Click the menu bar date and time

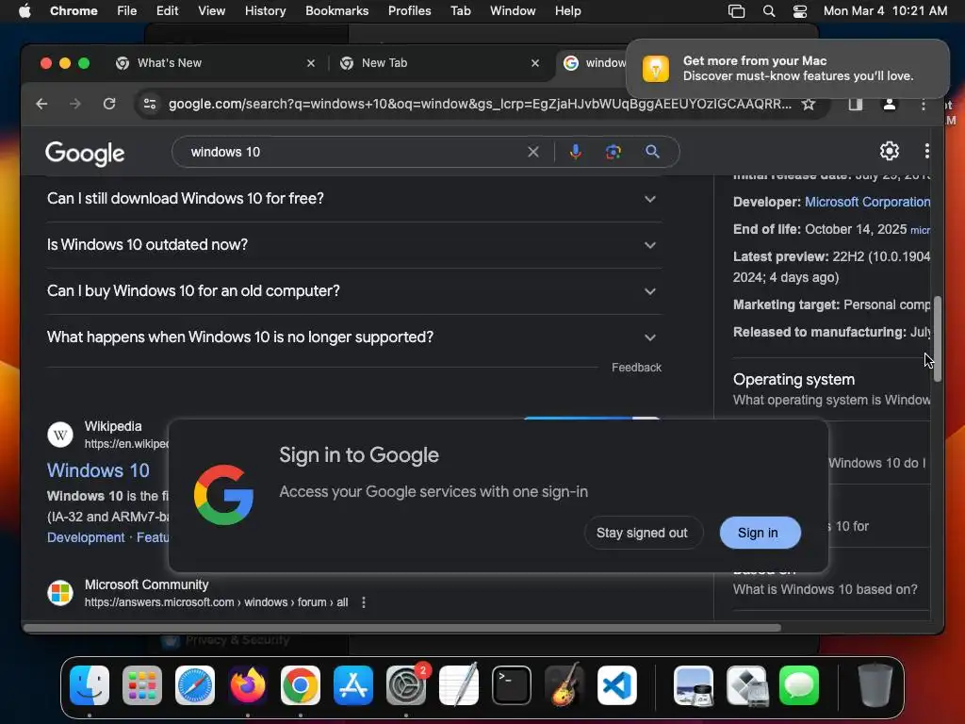coord(885,11)
